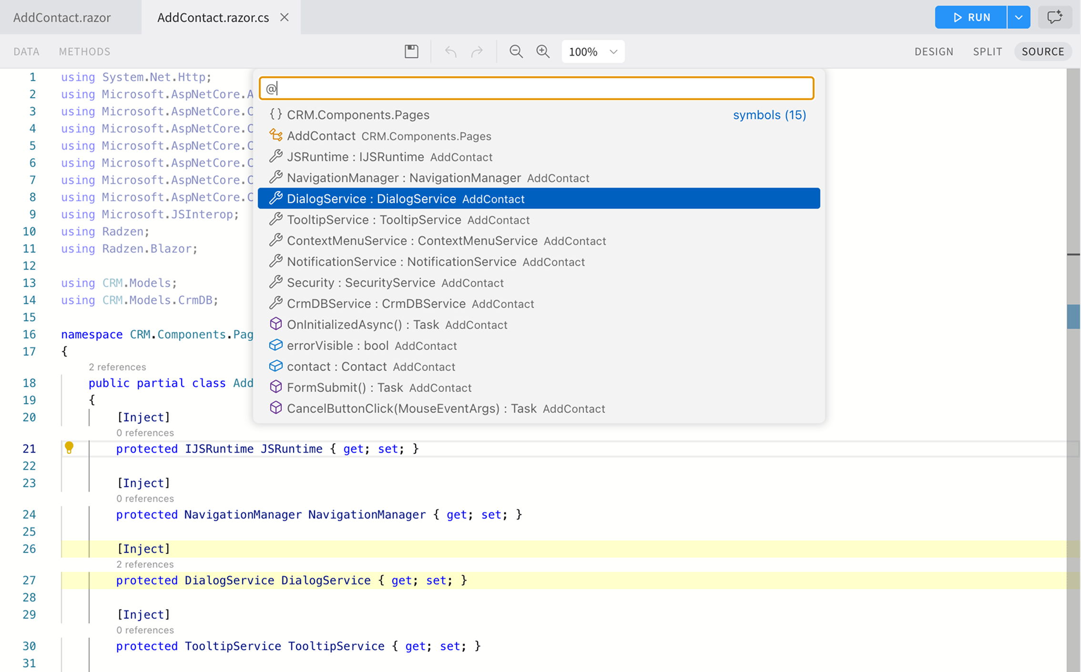
Task: Open the feedback chat icon top right
Action: [1054, 17]
